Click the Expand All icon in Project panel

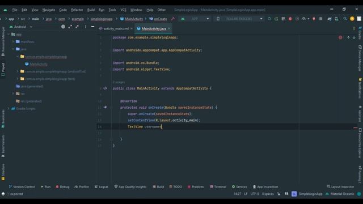pos(70,27)
